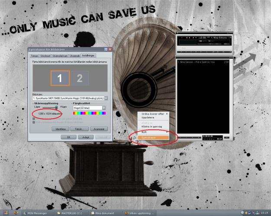Screen dimensions: 271x216
Task: Switch to MSN Messenger taskbar item
Action: click(38, 213)
